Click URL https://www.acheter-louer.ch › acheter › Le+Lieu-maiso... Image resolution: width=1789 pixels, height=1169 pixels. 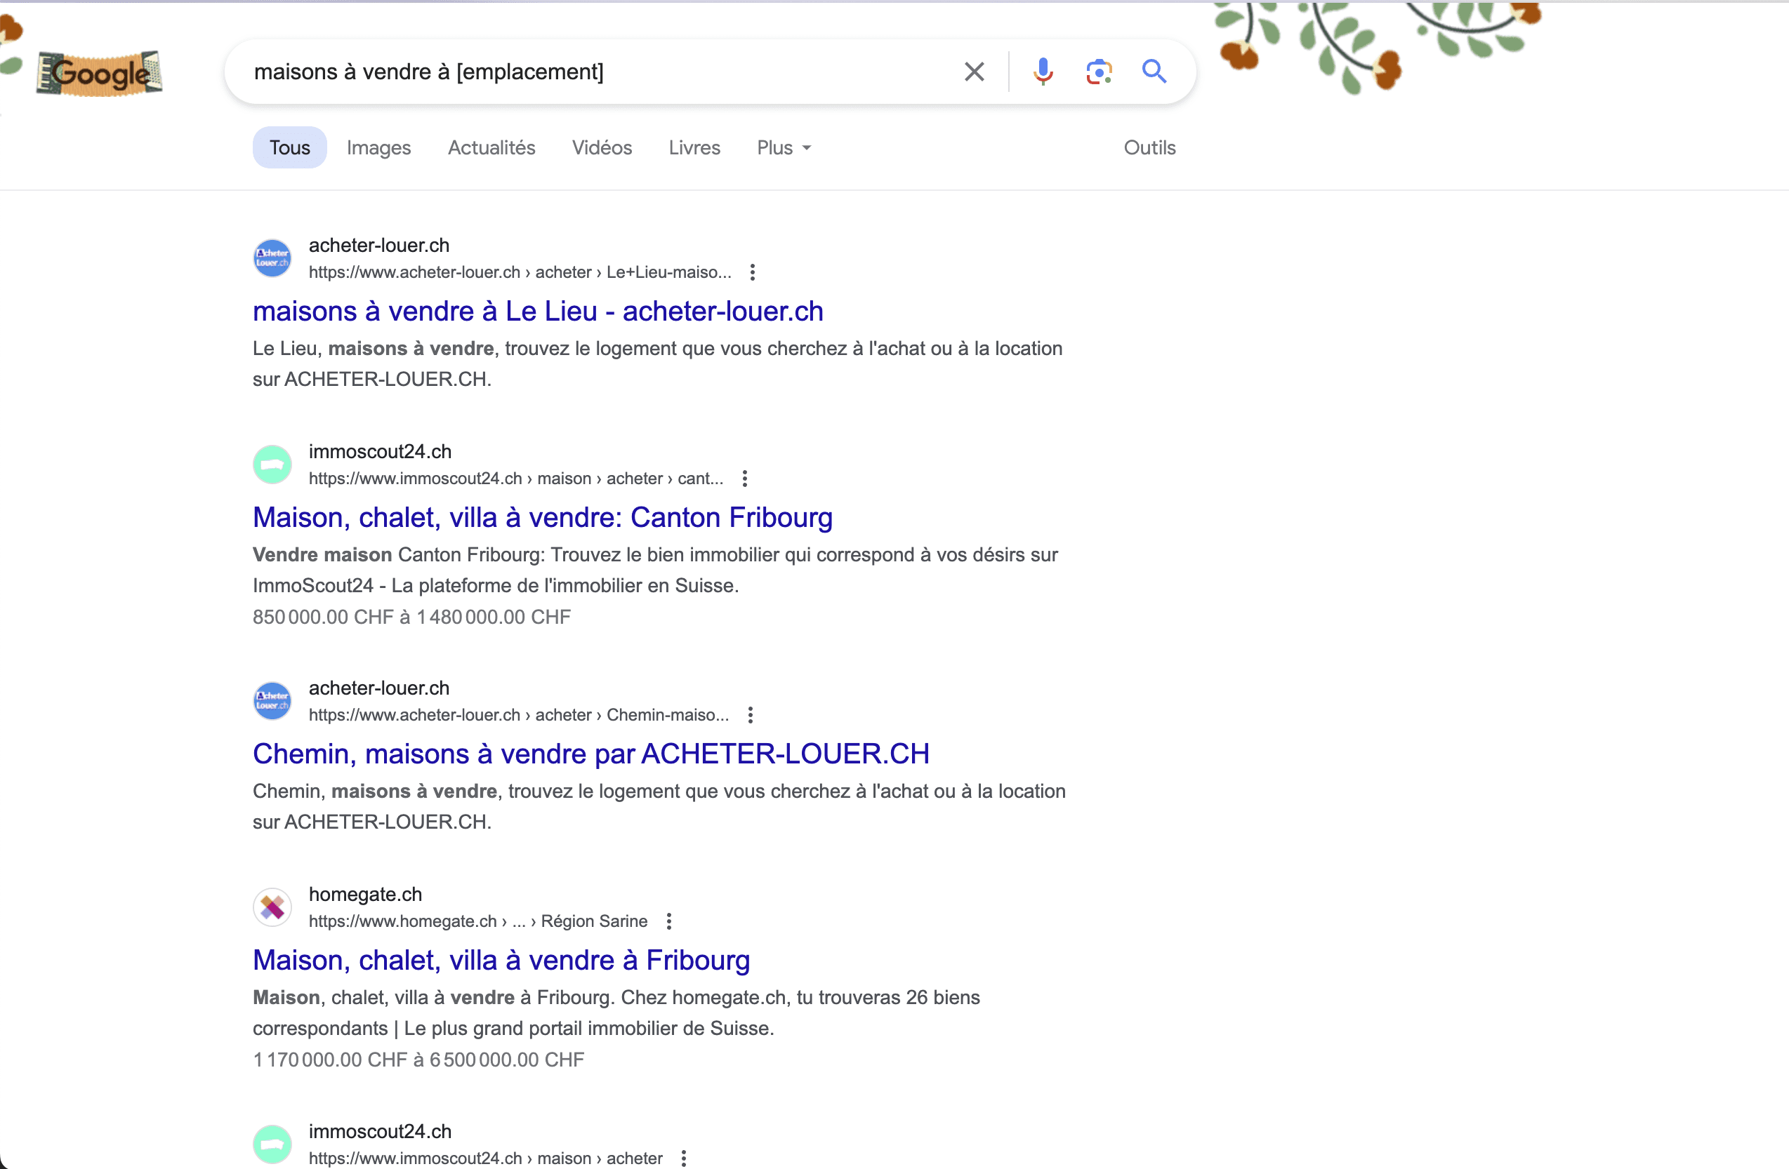click(520, 272)
